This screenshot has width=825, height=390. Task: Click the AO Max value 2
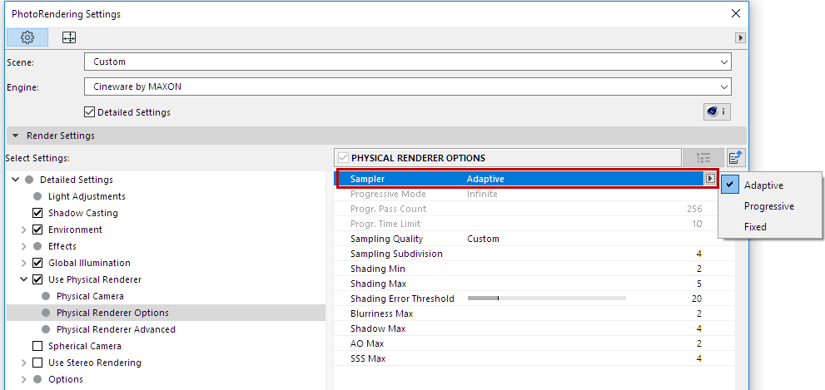(699, 343)
